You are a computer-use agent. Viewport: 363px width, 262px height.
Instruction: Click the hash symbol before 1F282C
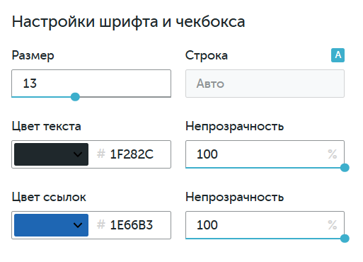[x=101, y=154]
